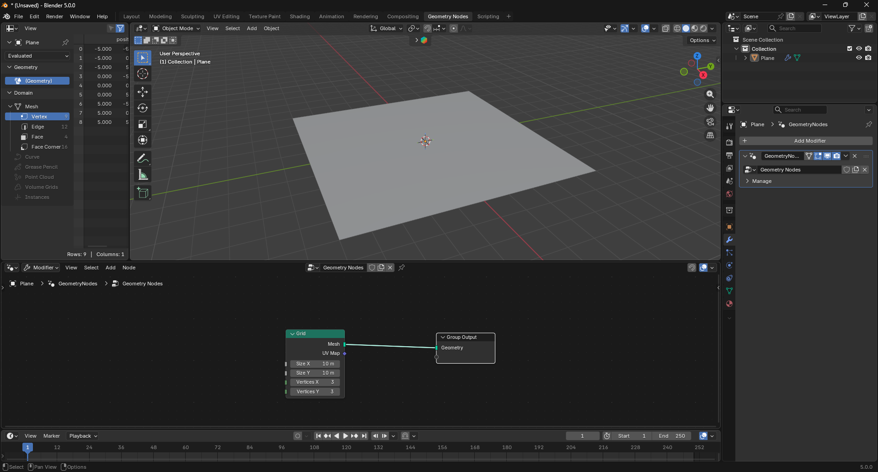Image resolution: width=878 pixels, height=472 pixels.
Task: Switch to the Scripting workspace tab
Action: pyautogui.click(x=488, y=16)
